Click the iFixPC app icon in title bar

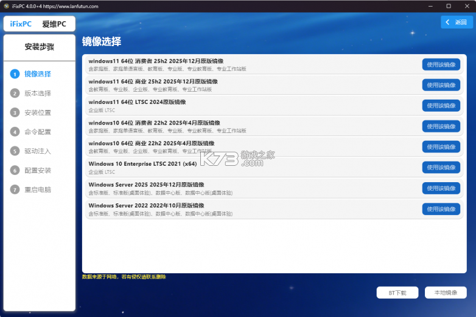click(x=6, y=6)
